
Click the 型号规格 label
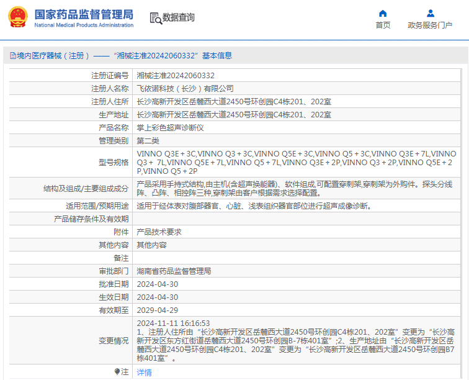coord(114,162)
